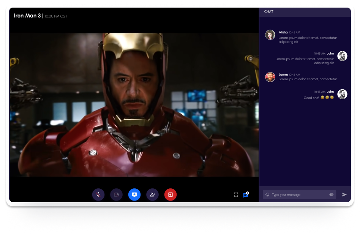360x234 pixels.
Task: Click the Alisha sender name
Action: pos(283,32)
